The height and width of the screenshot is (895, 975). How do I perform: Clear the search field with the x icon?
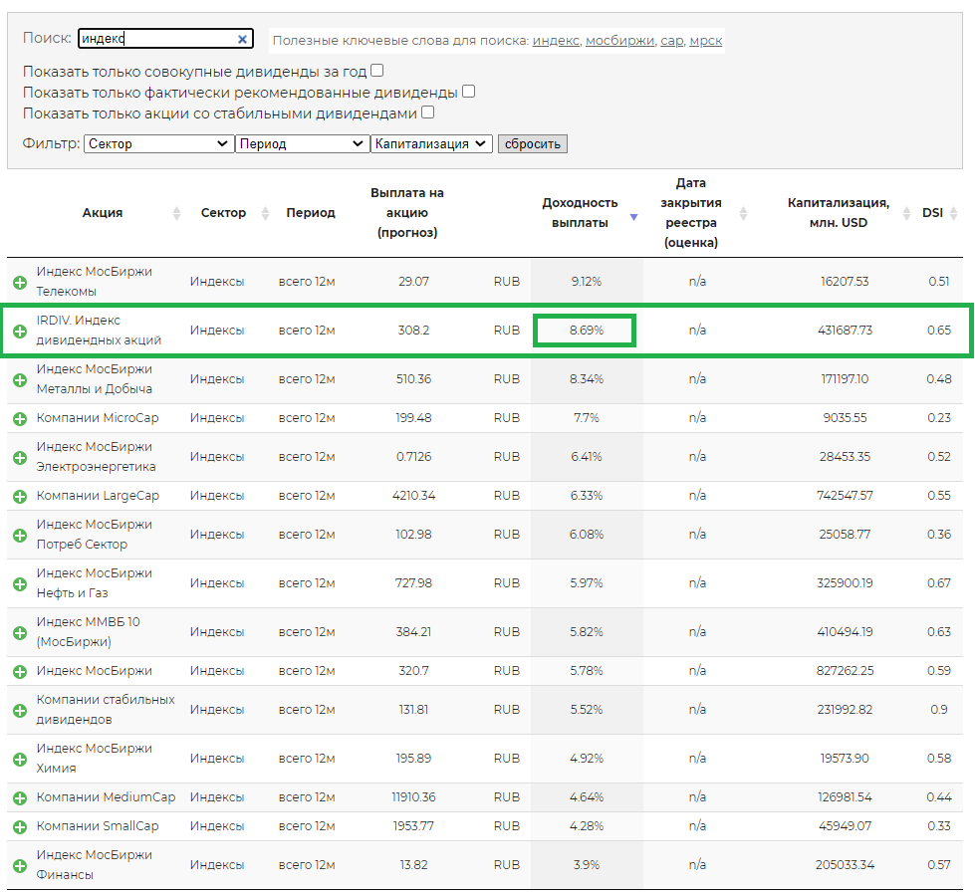tap(242, 40)
